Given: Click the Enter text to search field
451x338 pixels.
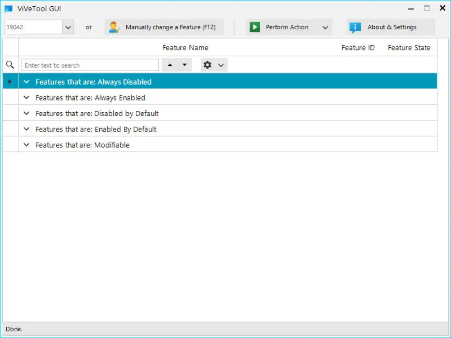Looking at the screenshot, I should coord(90,64).
